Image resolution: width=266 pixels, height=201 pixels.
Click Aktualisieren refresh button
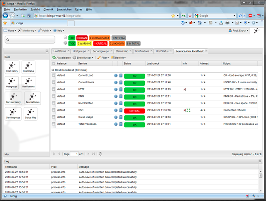(61, 58)
